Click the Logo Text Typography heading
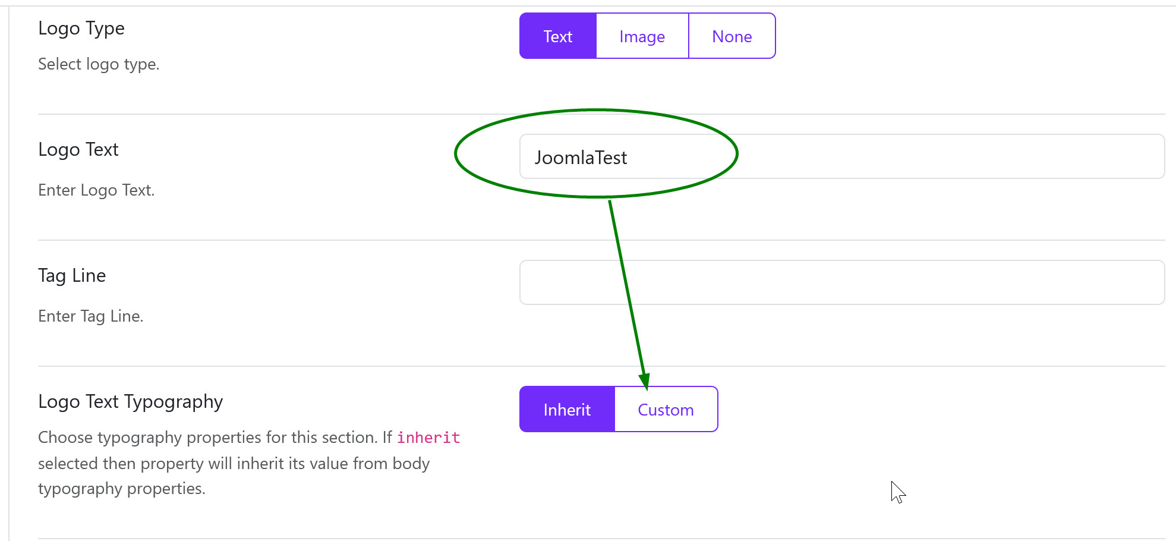The width and height of the screenshot is (1176, 541). pos(130,401)
